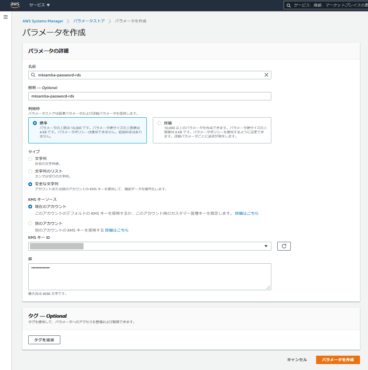Clear the name field with X icon
The width and height of the screenshot is (368, 370).
click(x=266, y=75)
